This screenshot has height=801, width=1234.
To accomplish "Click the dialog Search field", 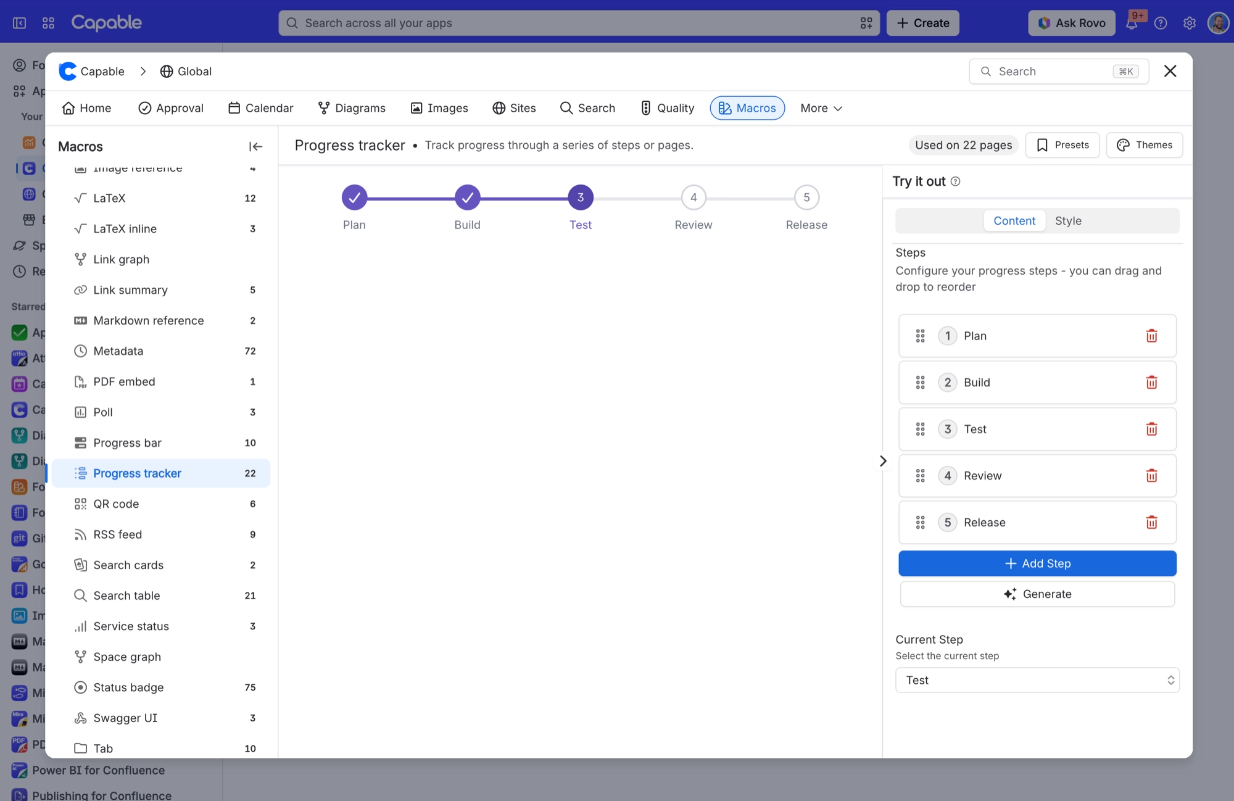I will [1059, 72].
